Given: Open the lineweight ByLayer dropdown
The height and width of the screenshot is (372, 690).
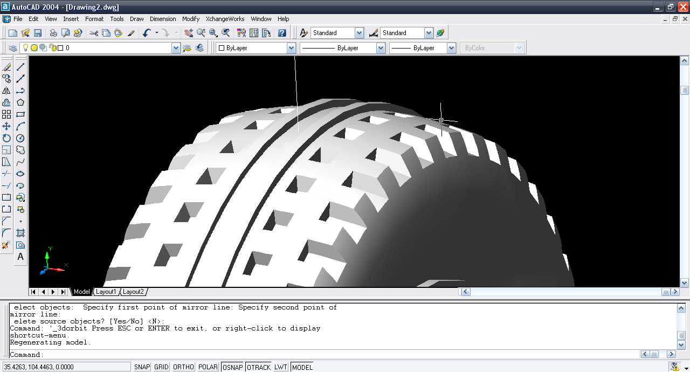Looking at the screenshot, I should [x=452, y=48].
